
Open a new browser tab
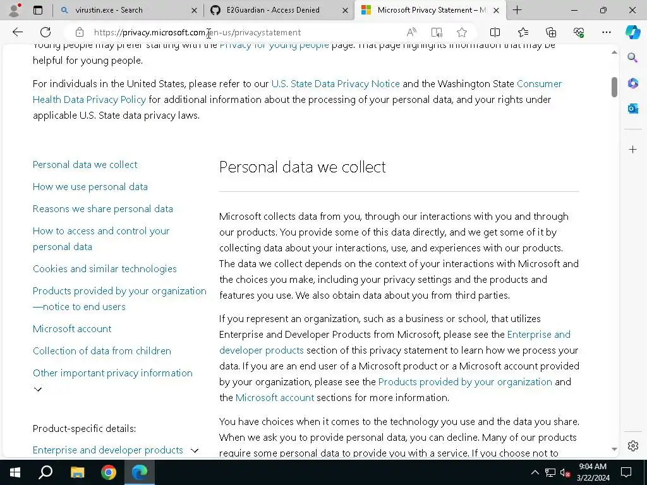point(517,10)
